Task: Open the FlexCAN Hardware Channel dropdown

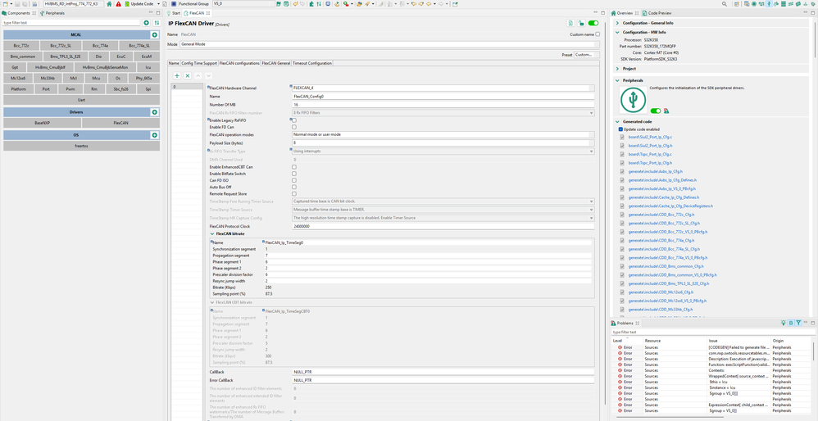Action: click(443, 88)
